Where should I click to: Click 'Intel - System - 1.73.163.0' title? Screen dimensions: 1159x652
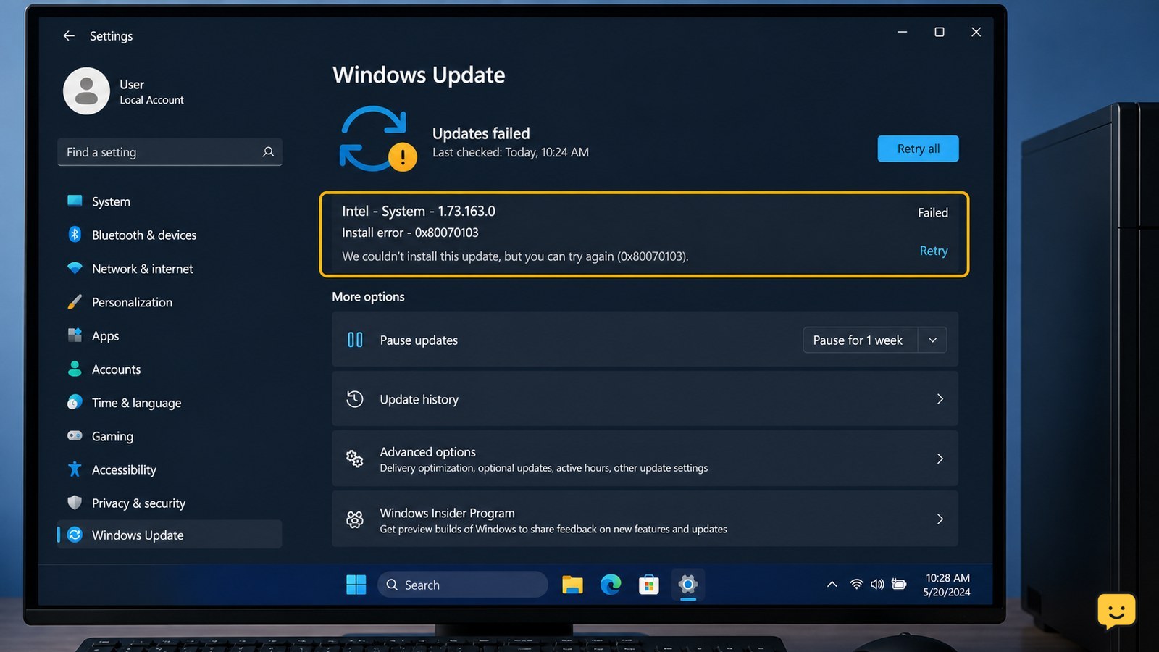[419, 211]
